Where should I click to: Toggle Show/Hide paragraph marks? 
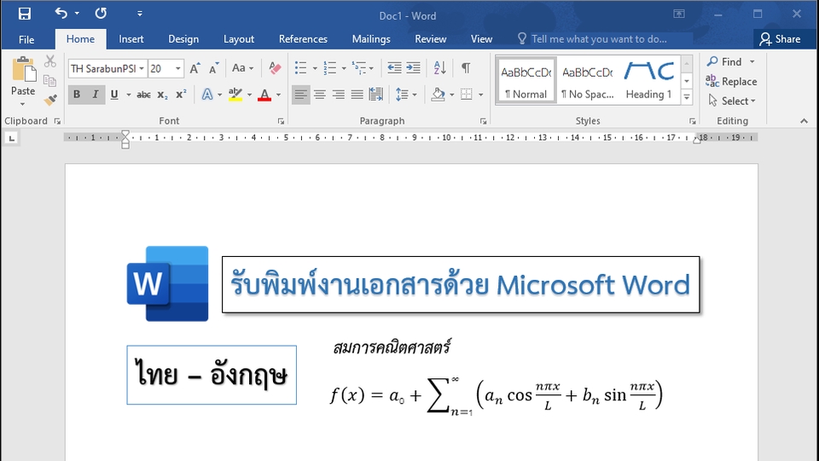[x=466, y=68]
